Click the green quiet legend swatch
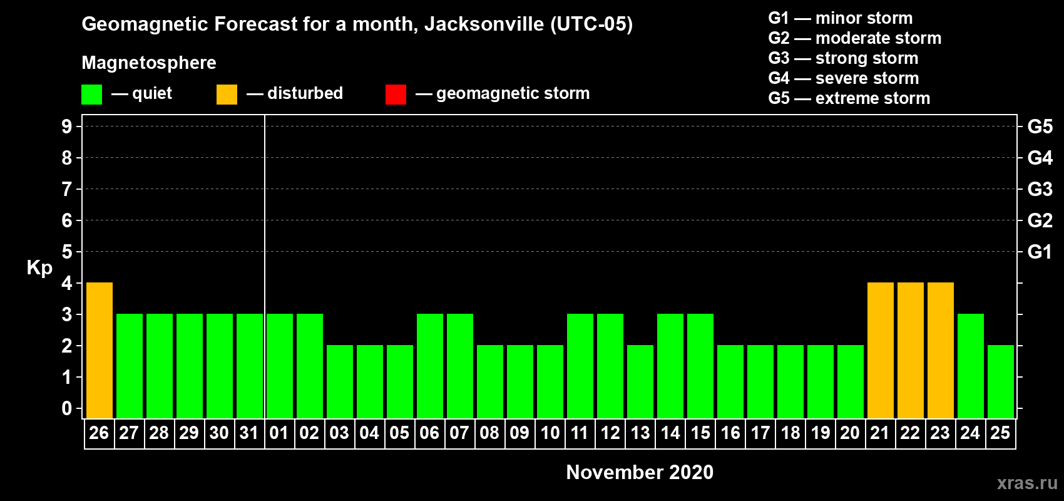The height and width of the screenshot is (501, 1064). [x=91, y=95]
